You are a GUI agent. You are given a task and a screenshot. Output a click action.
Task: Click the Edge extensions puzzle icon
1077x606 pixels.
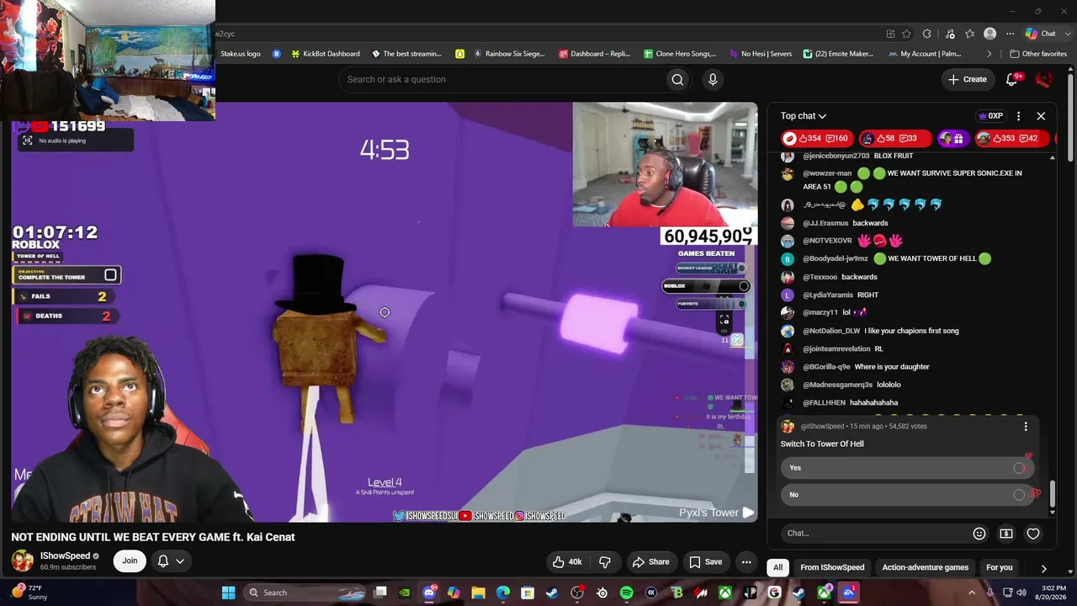(x=927, y=34)
